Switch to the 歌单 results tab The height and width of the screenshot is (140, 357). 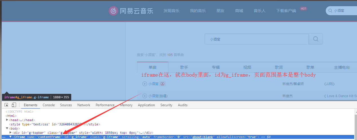pyautogui.click(x=310, y=67)
